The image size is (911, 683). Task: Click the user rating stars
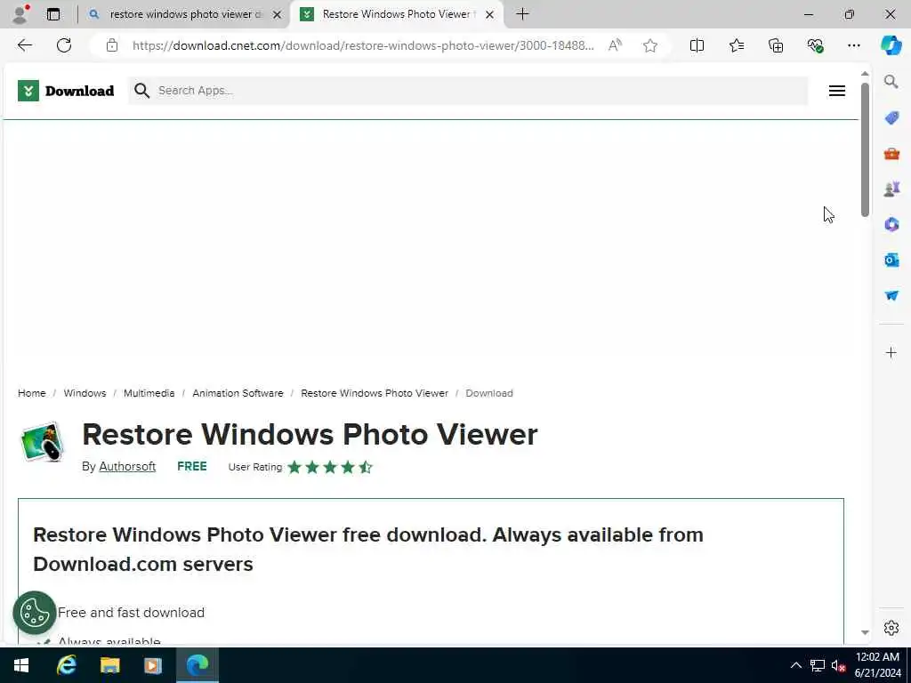click(x=329, y=467)
